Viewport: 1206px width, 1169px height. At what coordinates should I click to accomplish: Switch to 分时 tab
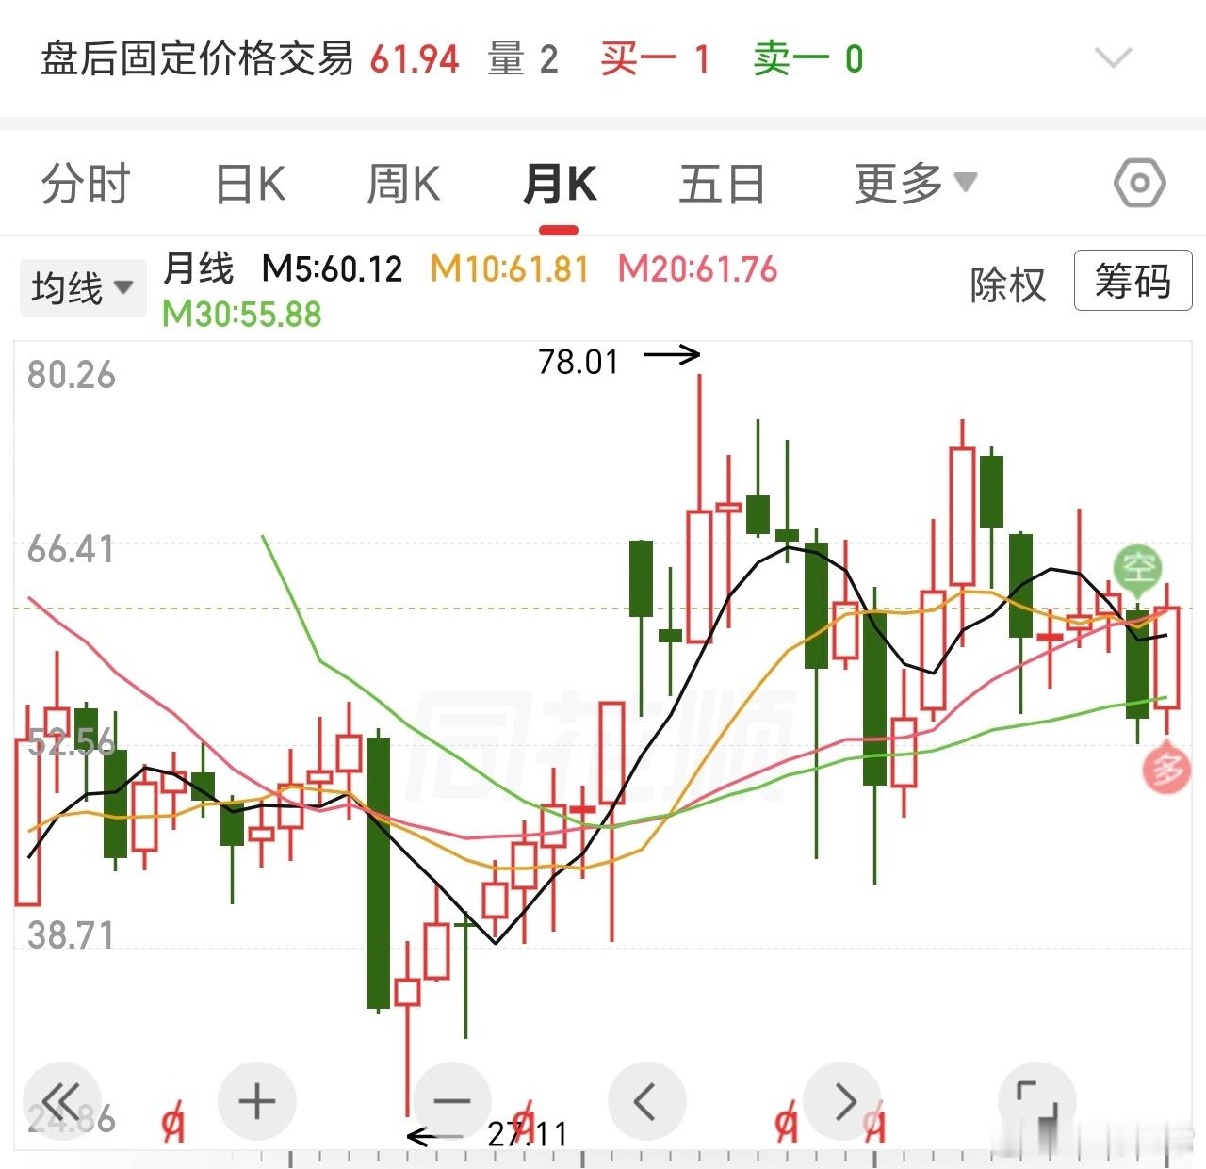click(86, 183)
